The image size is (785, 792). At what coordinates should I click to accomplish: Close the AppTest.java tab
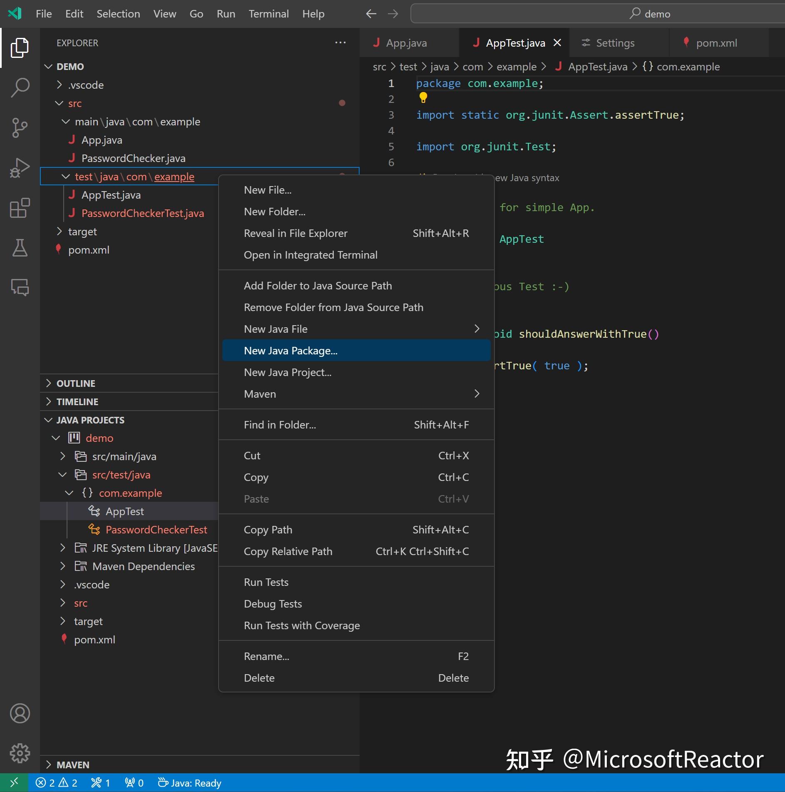pos(557,42)
